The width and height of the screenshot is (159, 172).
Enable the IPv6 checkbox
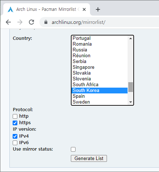coord(15,143)
